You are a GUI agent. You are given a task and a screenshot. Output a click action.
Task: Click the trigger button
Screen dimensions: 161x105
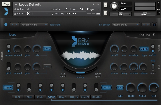point(8,87)
